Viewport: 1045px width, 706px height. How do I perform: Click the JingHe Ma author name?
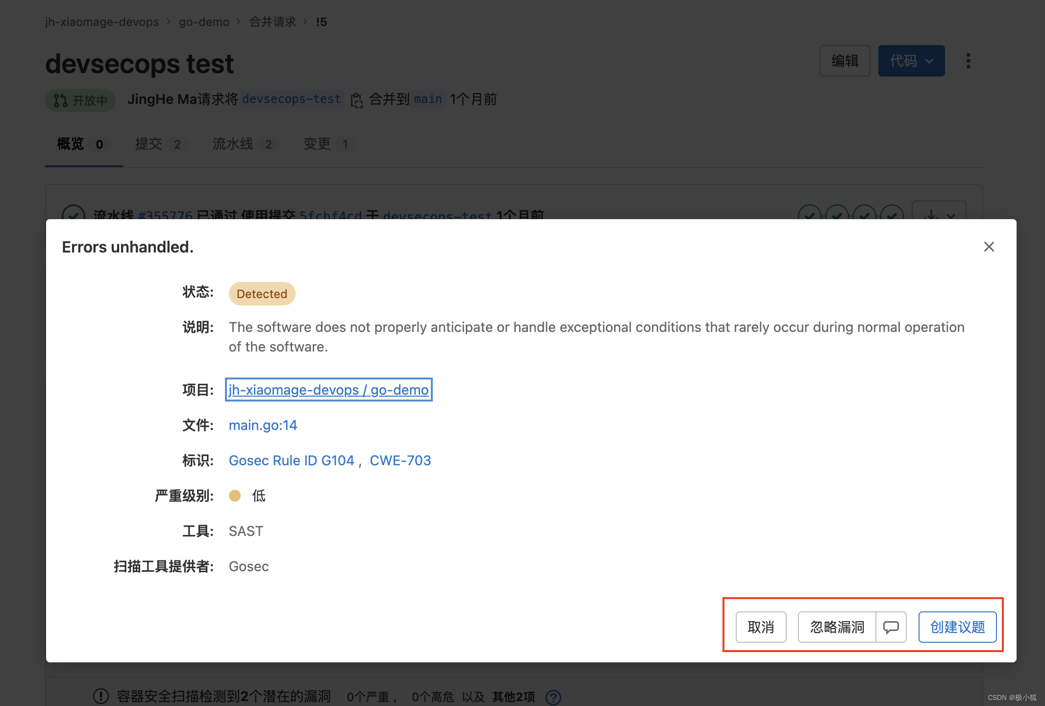[x=162, y=99]
